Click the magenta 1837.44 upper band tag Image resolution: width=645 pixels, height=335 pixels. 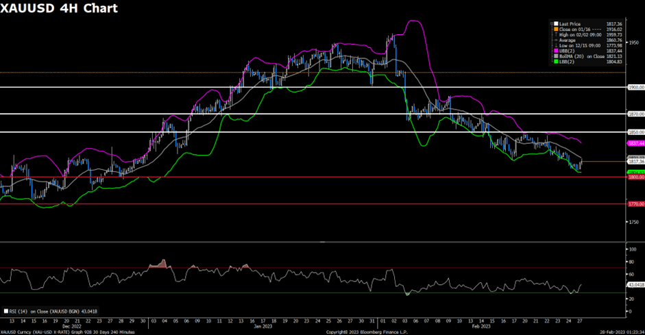point(636,143)
